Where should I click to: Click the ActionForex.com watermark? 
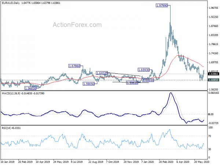click(x=77, y=25)
